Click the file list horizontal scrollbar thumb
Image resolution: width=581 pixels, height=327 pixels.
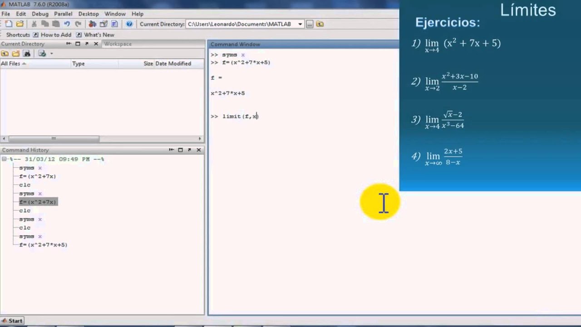[54, 139]
